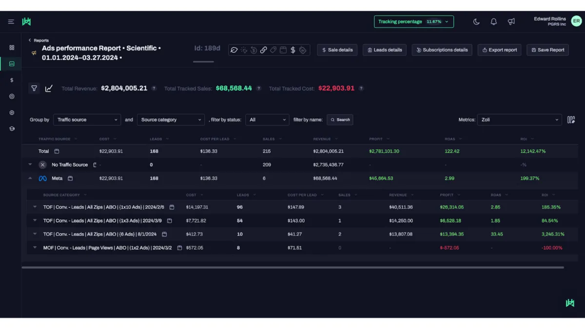Click the announcements megaphone in header
The width and height of the screenshot is (585, 329).
[511, 21]
